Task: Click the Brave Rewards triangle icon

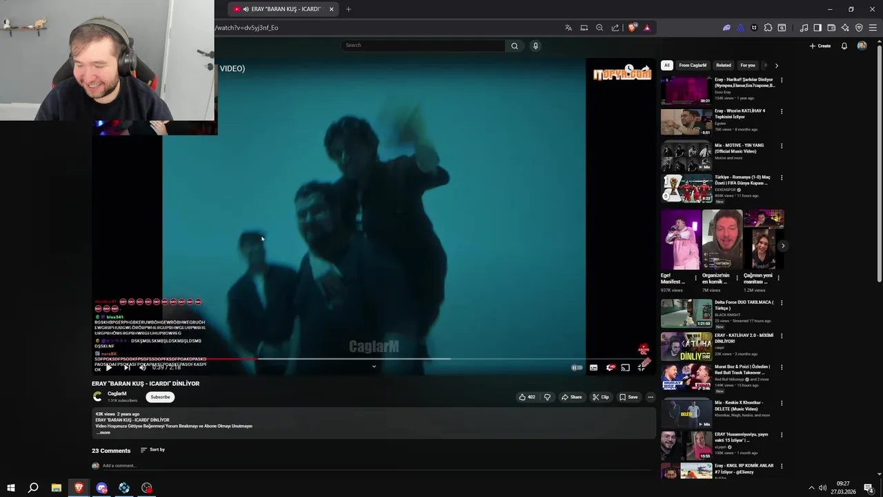Action: pyautogui.click(x=647, y=28)
